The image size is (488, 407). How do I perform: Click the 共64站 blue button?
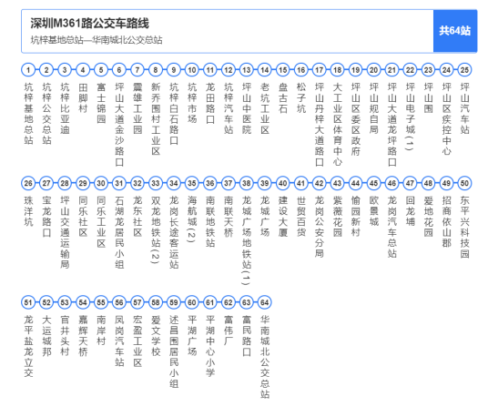[454, 31]
